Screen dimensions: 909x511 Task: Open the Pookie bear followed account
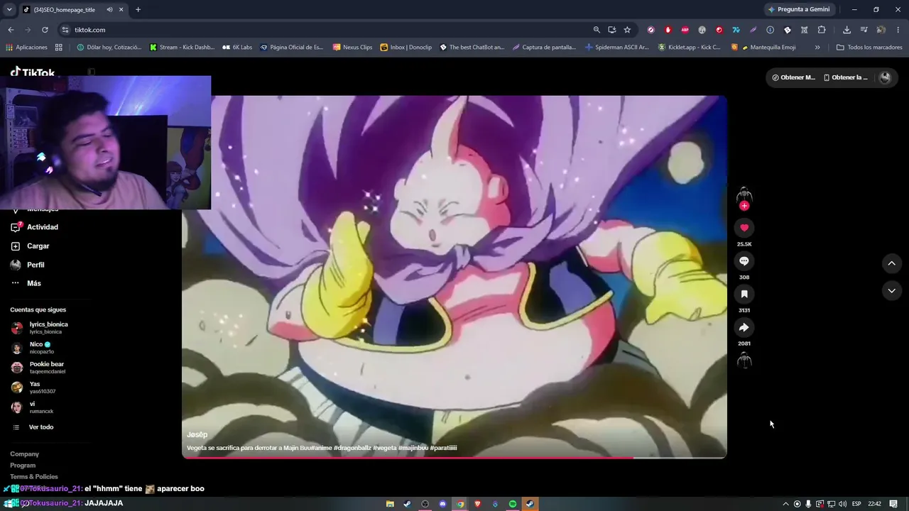click(38, 368)
